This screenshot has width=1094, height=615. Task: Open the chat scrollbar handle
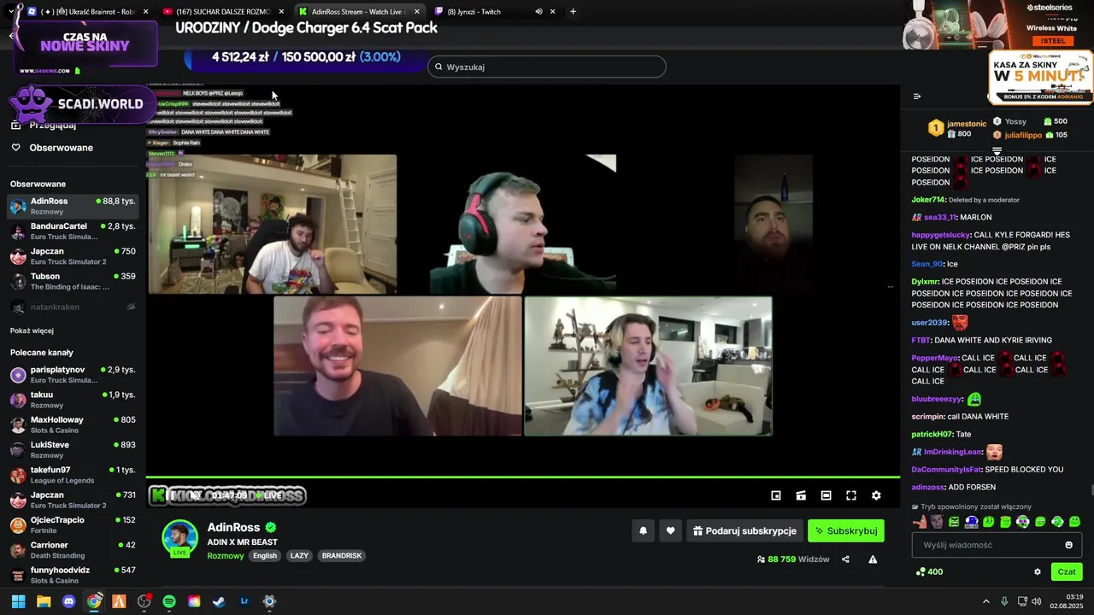pyautogui.click(x=1091, y=489)
